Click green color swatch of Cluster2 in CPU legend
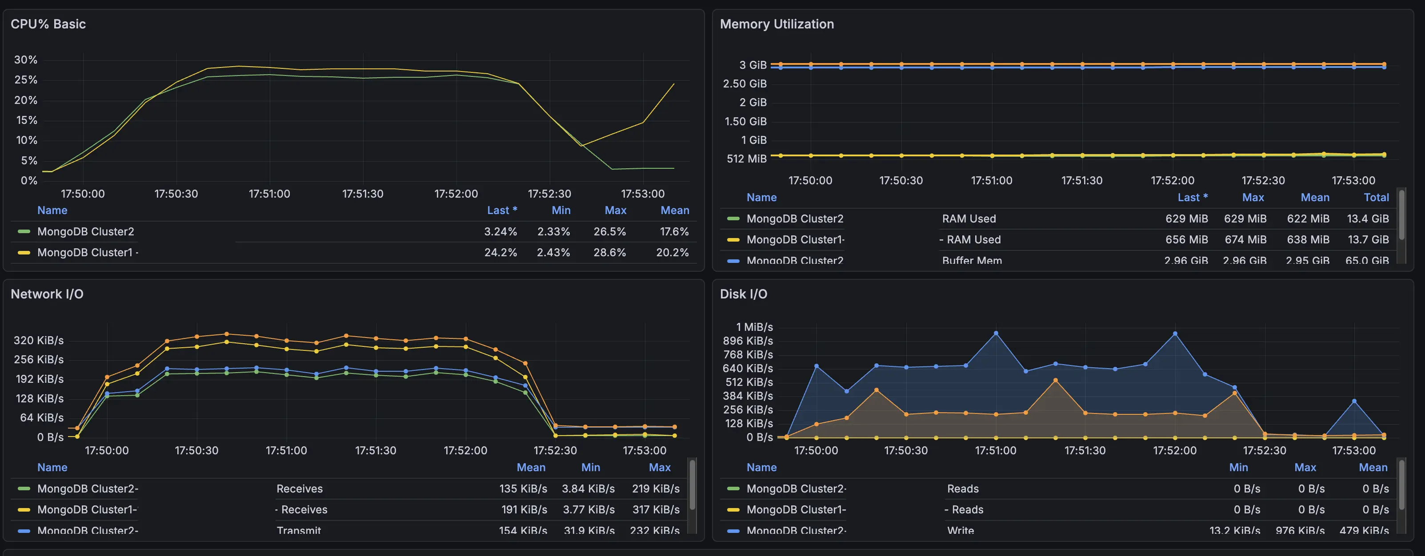 [24, 231]
